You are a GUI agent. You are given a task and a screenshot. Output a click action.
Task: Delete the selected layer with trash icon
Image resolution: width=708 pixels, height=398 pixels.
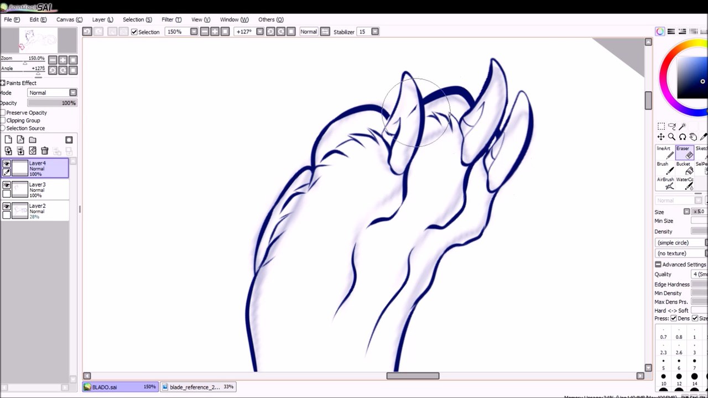45,151
